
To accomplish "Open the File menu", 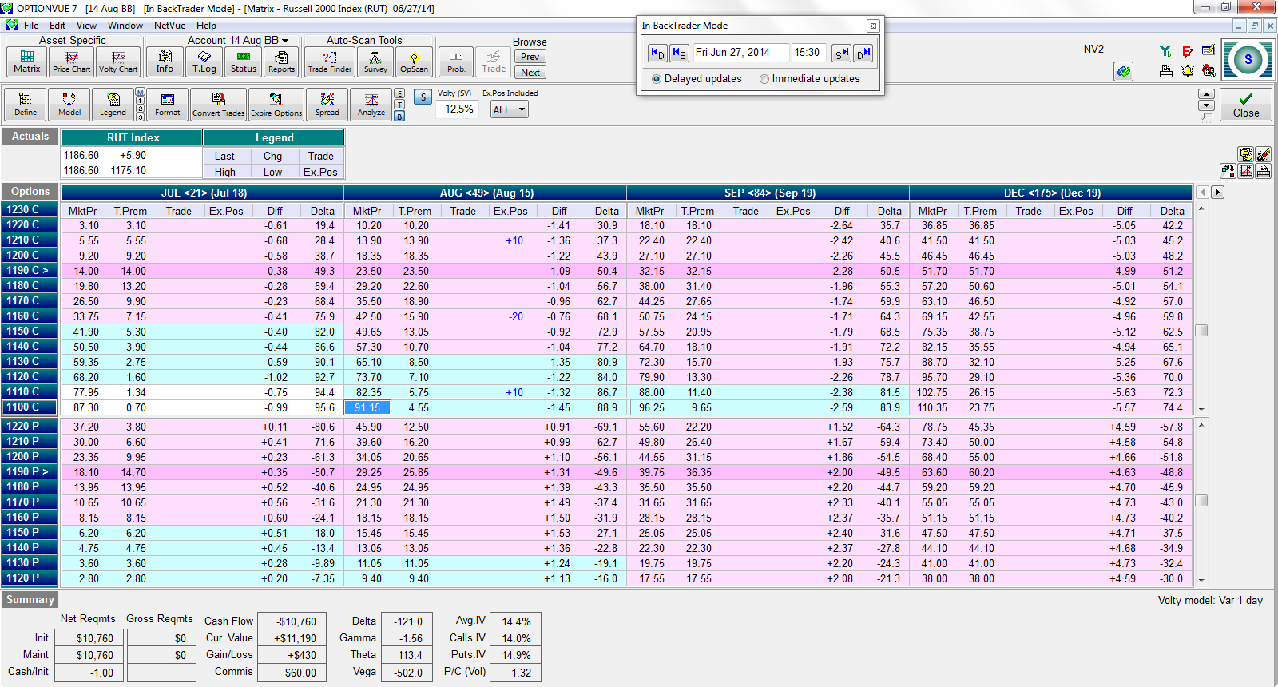I will (x=31, y=25).
